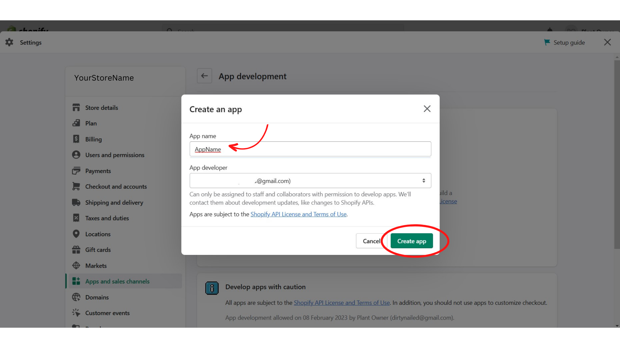The height and width of the screenshot is (348, 620).
Task: Click the Gift cards present icon
Action: pyautogui.click(x=76, y=250)
